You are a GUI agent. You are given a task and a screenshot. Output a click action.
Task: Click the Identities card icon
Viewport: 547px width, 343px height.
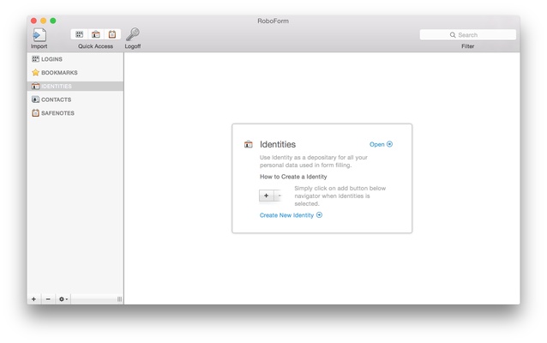click(249, 144)
